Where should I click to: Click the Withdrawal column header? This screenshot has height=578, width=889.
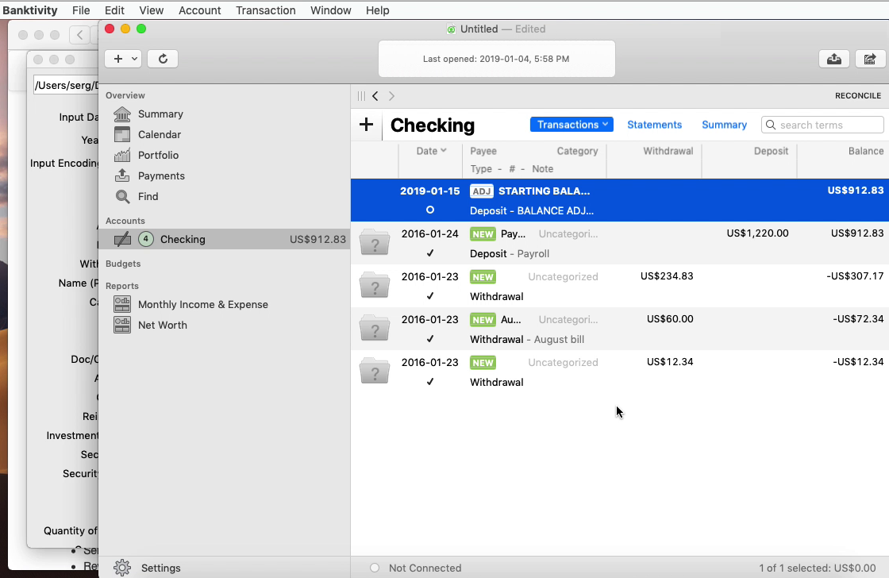coord(668,151)
